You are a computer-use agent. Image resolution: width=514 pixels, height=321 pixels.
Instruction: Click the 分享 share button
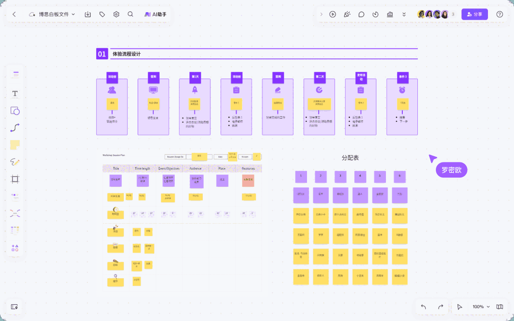pos(475,14)
